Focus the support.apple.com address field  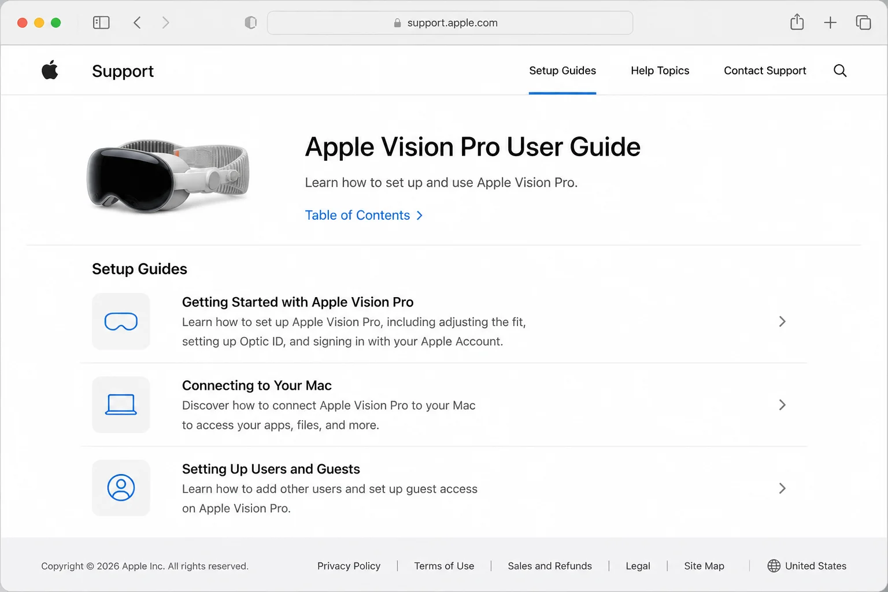450,23
